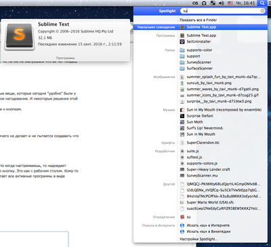
Task: Open file starting with 0jMQCJ-PKfWXty
Action: coord(224,184)
